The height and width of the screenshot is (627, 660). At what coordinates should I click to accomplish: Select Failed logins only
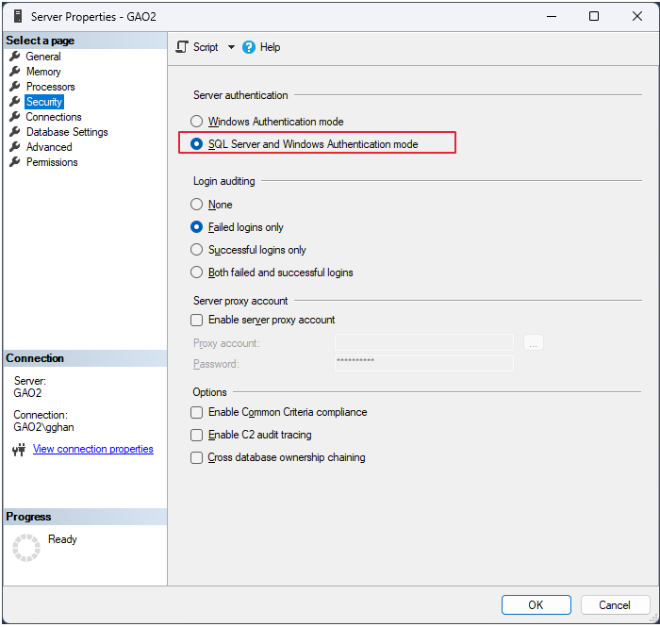[x=237, y=227]
